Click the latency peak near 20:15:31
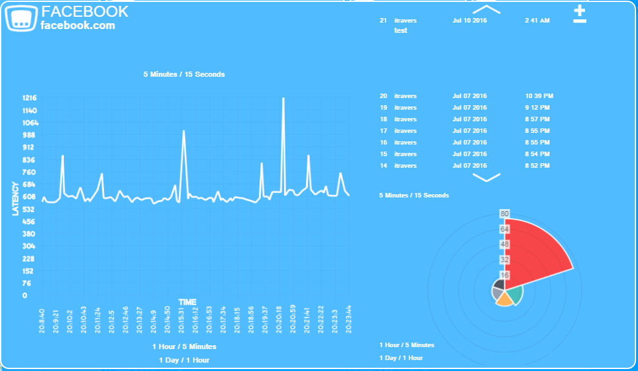Viewport: 638px width, 371px height. [x=183, y=132]
